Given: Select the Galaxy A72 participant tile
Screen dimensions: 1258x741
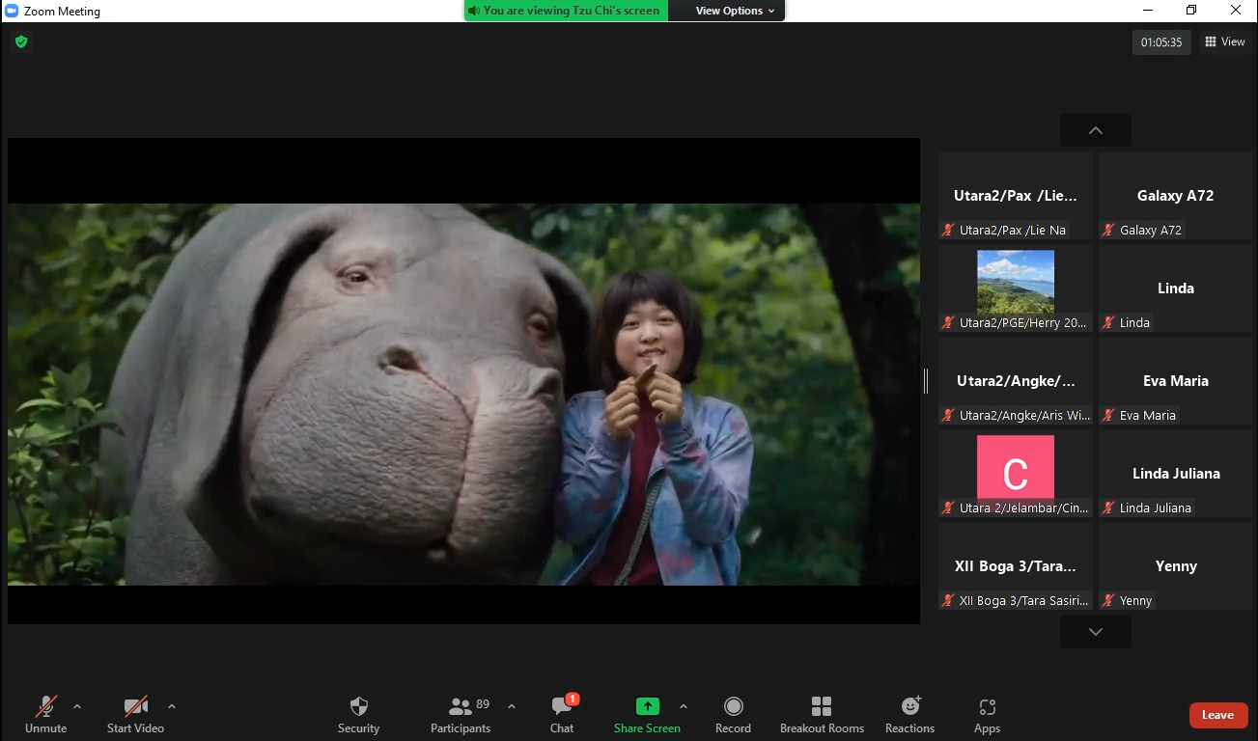Looking at the screenshot, I should pos(1175,196).
